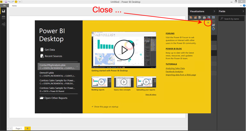Image resolution: width=246 pixels, height=131 pixels.
Task: Select the clustered column chart visualization
Action: (x=204, y=17)
